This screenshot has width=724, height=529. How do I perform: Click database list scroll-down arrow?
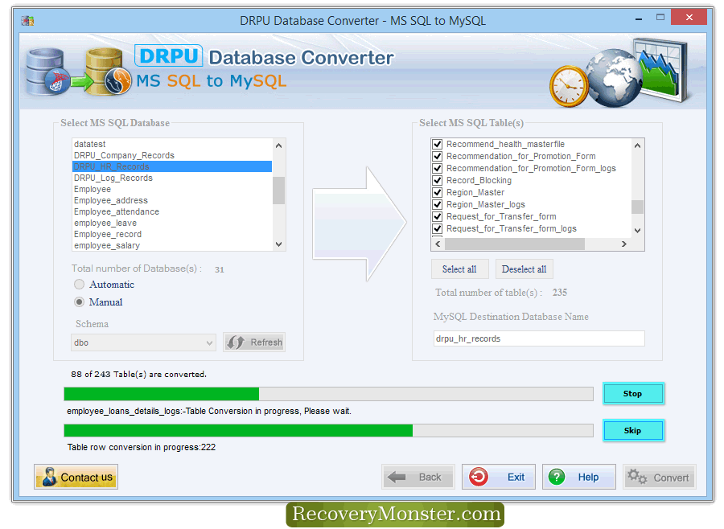tap(278, 244)
